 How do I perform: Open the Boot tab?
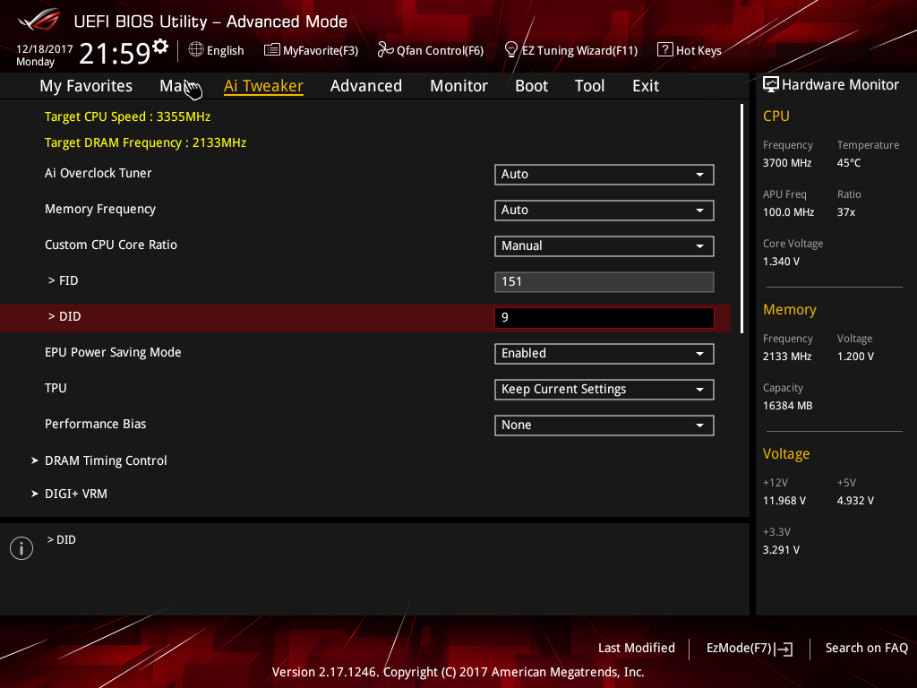(x=532, y=86)
